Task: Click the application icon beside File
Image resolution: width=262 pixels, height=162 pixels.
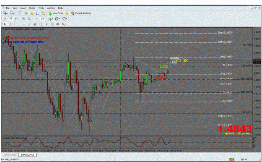Action: click(x=3, y=8)
